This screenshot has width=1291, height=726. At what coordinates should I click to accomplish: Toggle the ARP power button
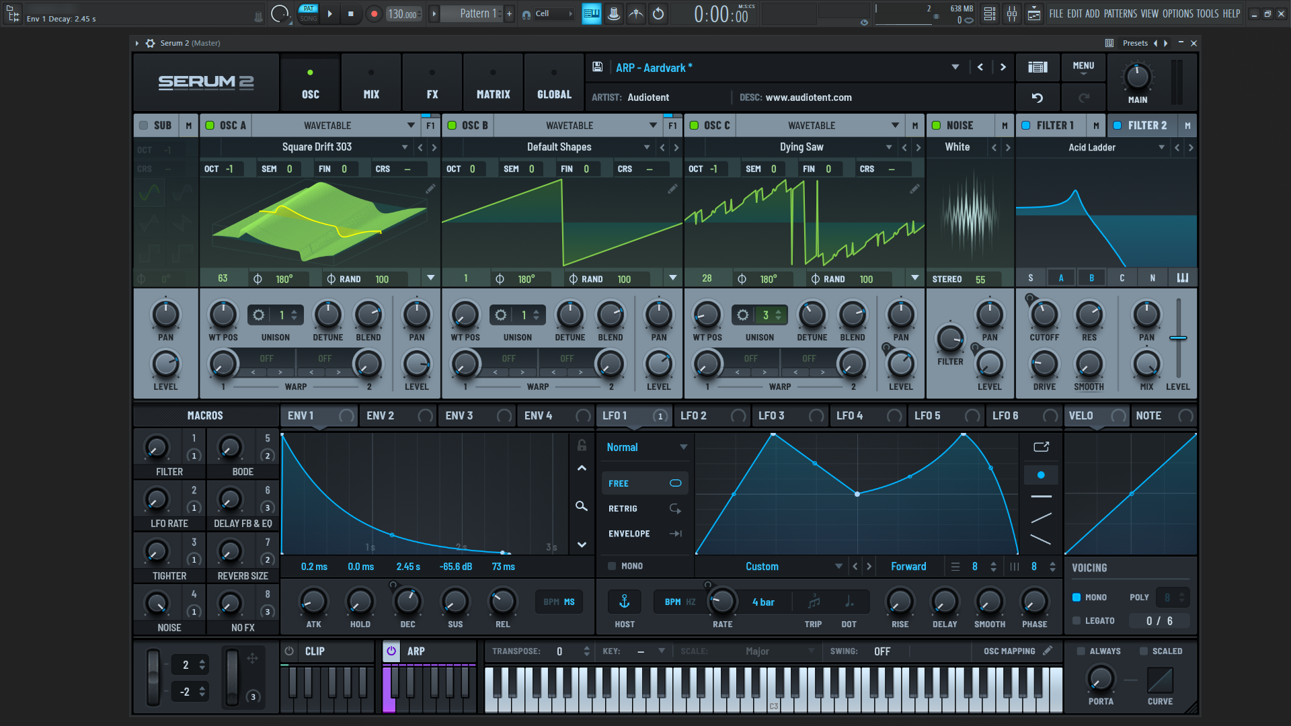[391, 651]
